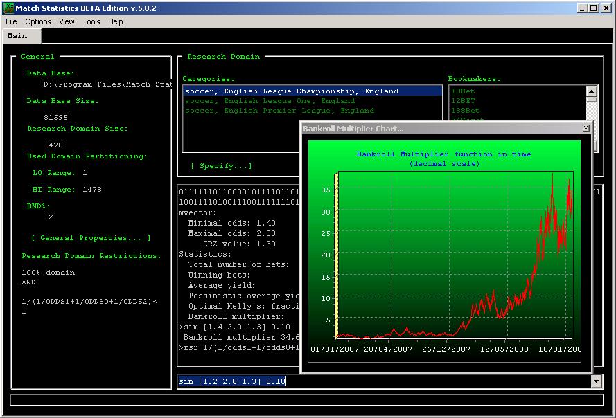Click the Data Base path value
Viewport: 616px width, 418px height.
click(107, 84)
